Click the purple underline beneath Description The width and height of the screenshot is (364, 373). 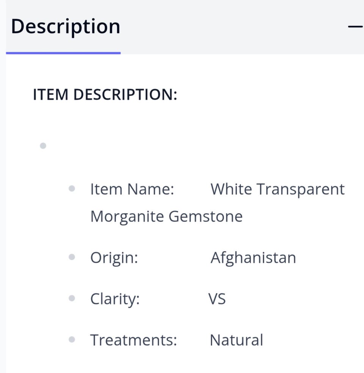63,53
